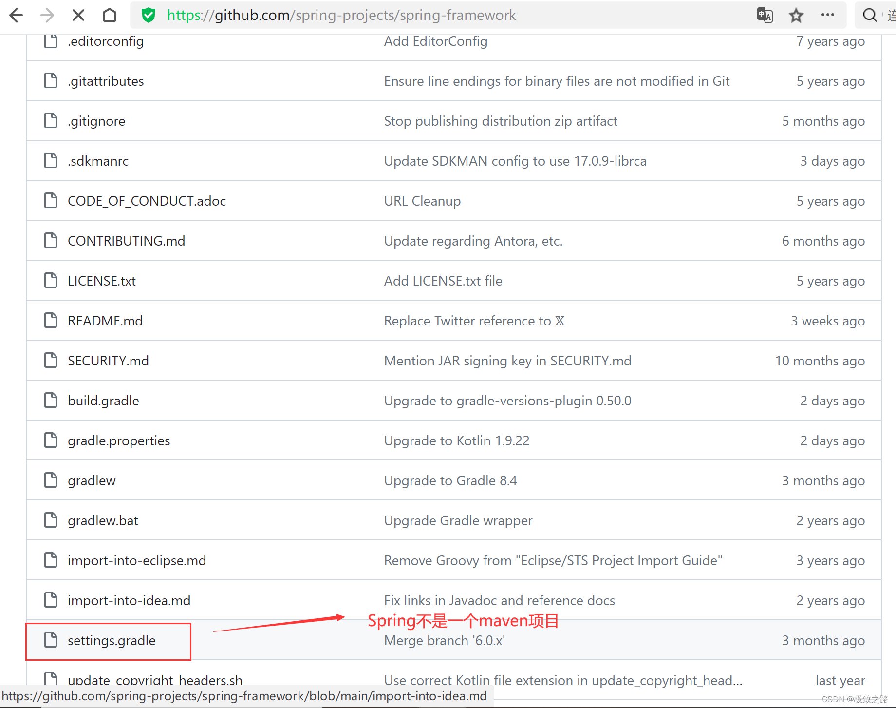This screenshot has height=708, width=896.
Task: Click '10 months ago' timestamp for SECURITY.md
Action: (820, 361)
